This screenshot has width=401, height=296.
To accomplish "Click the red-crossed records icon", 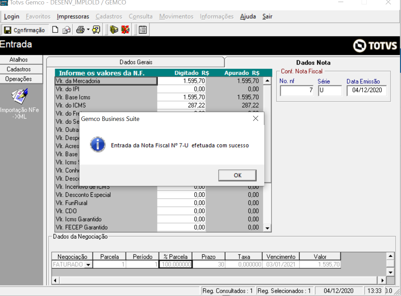I will click(125, 30).
